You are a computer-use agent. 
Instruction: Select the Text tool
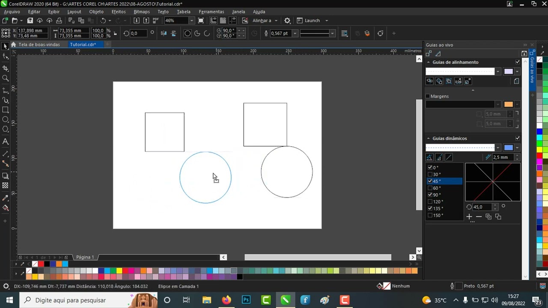6,141
